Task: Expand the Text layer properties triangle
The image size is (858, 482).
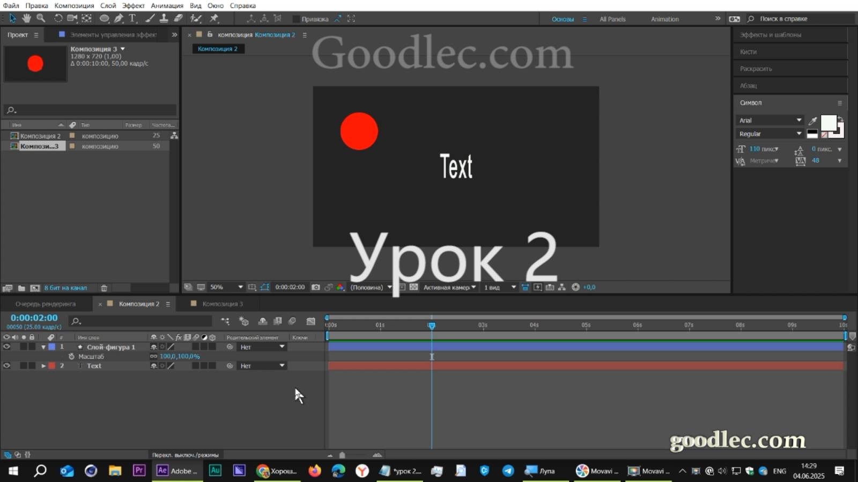Action: pyautogui.click(x=43, y=366)
